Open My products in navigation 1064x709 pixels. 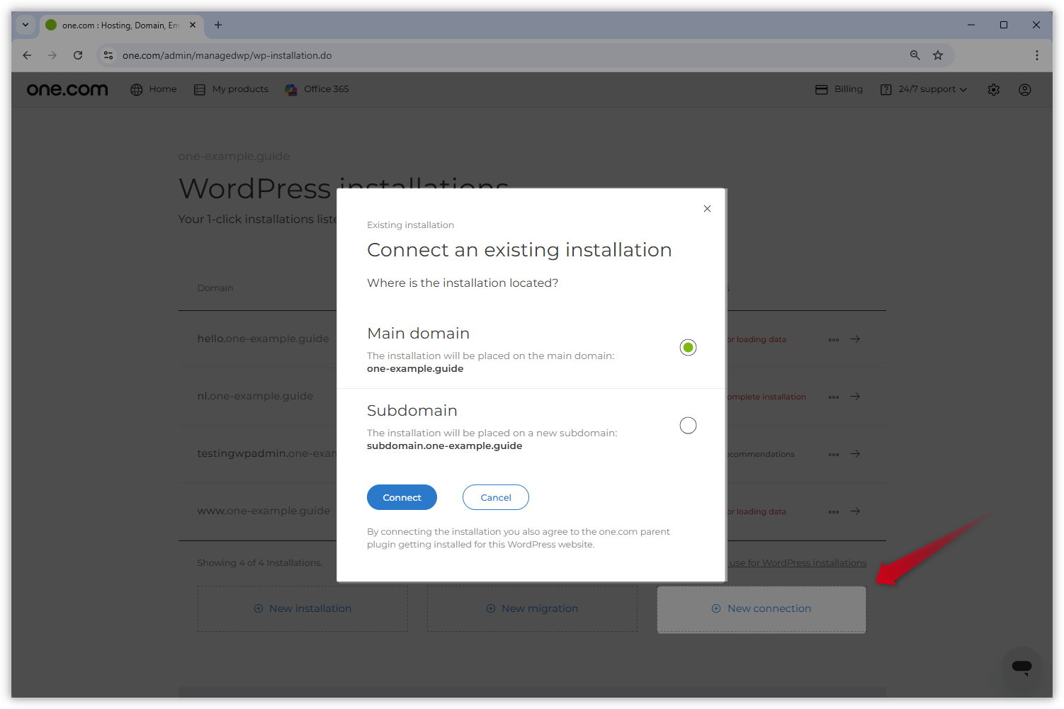(232, 89)
